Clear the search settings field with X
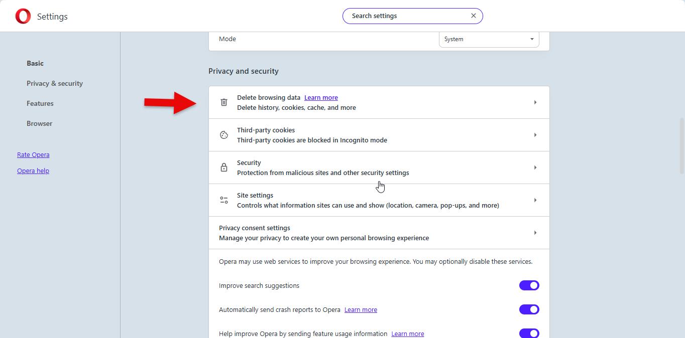 point(473,16)
